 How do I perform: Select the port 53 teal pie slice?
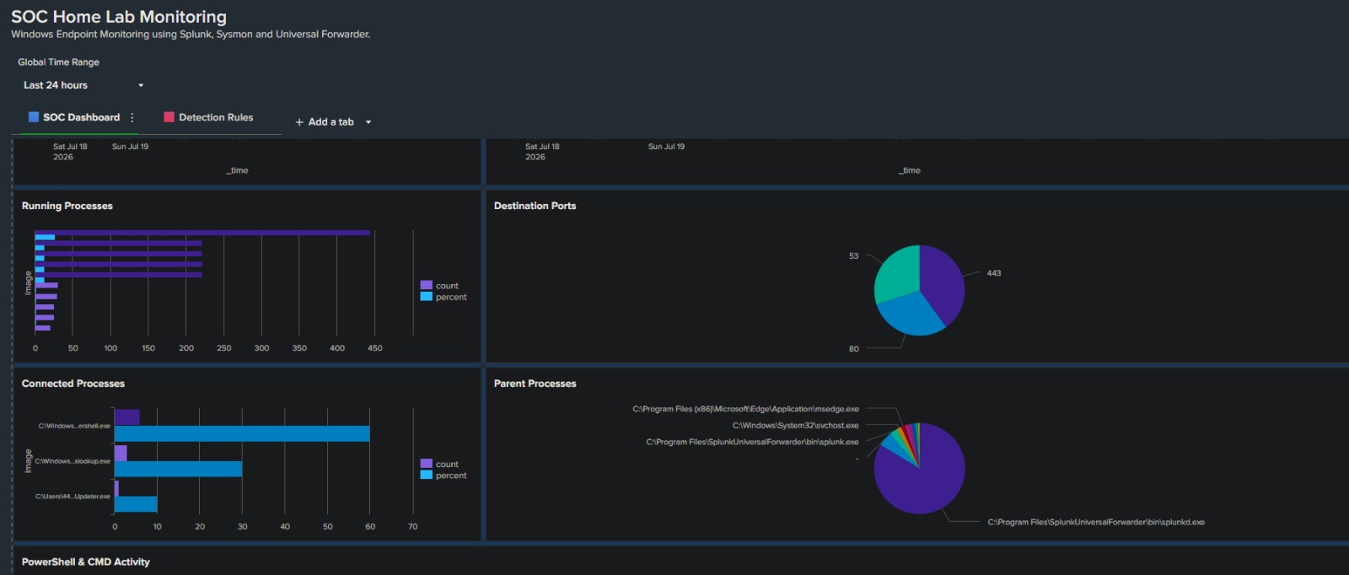tap(895, 271)
